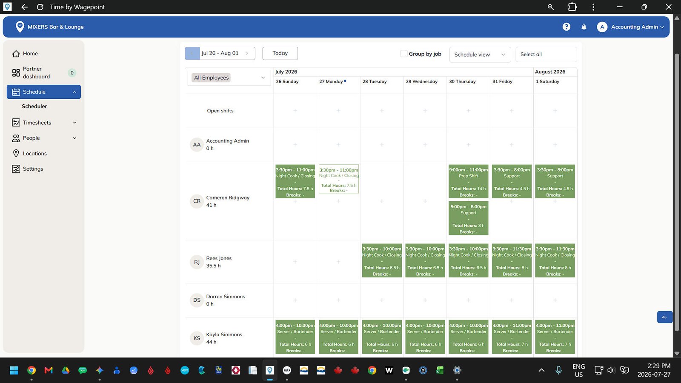Click the Locations pin icon in sidebar
681x383 pixels.
coord(16,153)
